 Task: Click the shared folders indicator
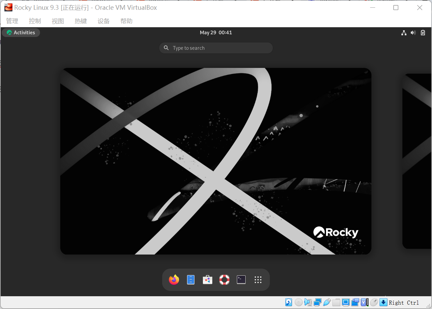point(336,302)
